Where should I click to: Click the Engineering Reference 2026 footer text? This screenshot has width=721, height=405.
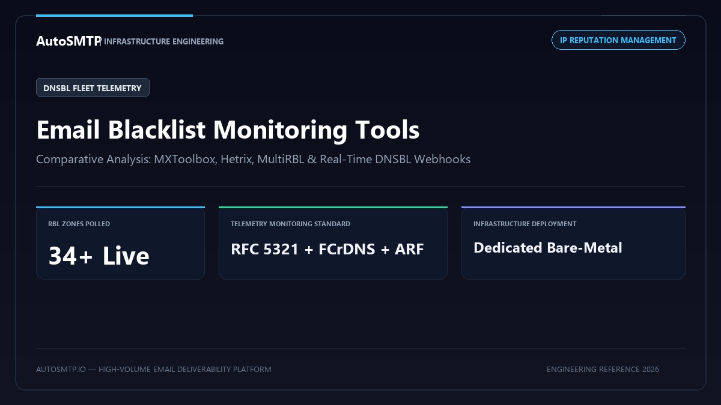[603, 370]
